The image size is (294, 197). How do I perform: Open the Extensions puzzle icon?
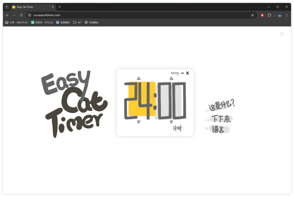point(269,15)
